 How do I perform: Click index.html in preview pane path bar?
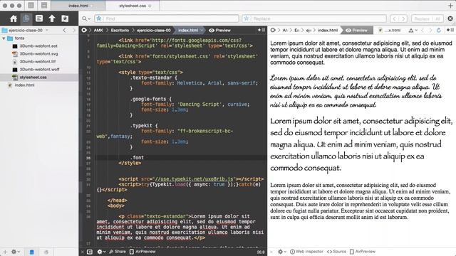pos(328,30)
